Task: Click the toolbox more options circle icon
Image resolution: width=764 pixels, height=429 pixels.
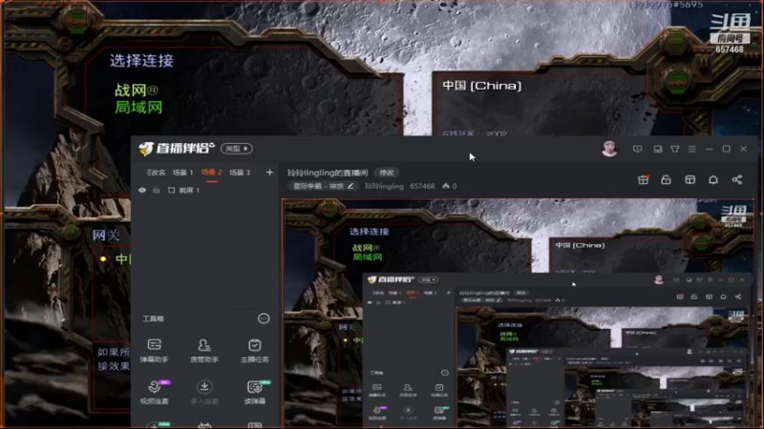Action: pos(264,318)
